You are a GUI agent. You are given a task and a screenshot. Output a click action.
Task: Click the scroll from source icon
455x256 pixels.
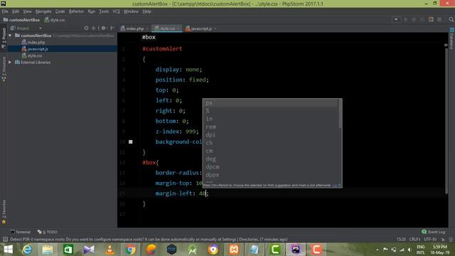[86, 28]
